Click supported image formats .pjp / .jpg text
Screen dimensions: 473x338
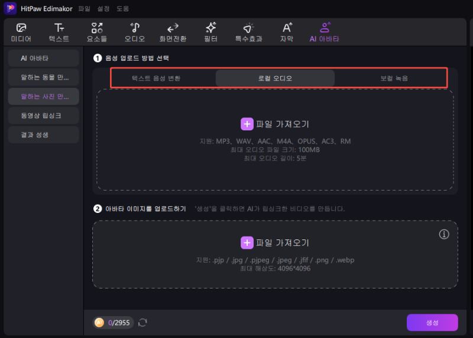coord(275,260)
